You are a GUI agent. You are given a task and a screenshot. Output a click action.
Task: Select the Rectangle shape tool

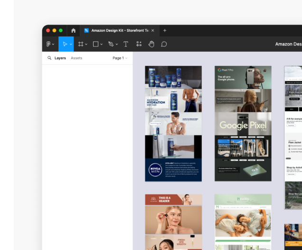tap(96, 44)
